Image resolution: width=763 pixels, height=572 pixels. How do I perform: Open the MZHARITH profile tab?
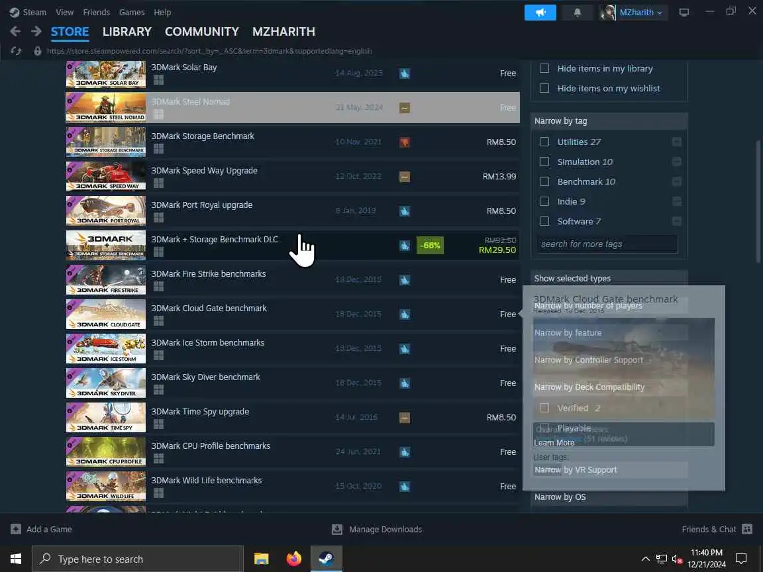[x=283, y=32]
